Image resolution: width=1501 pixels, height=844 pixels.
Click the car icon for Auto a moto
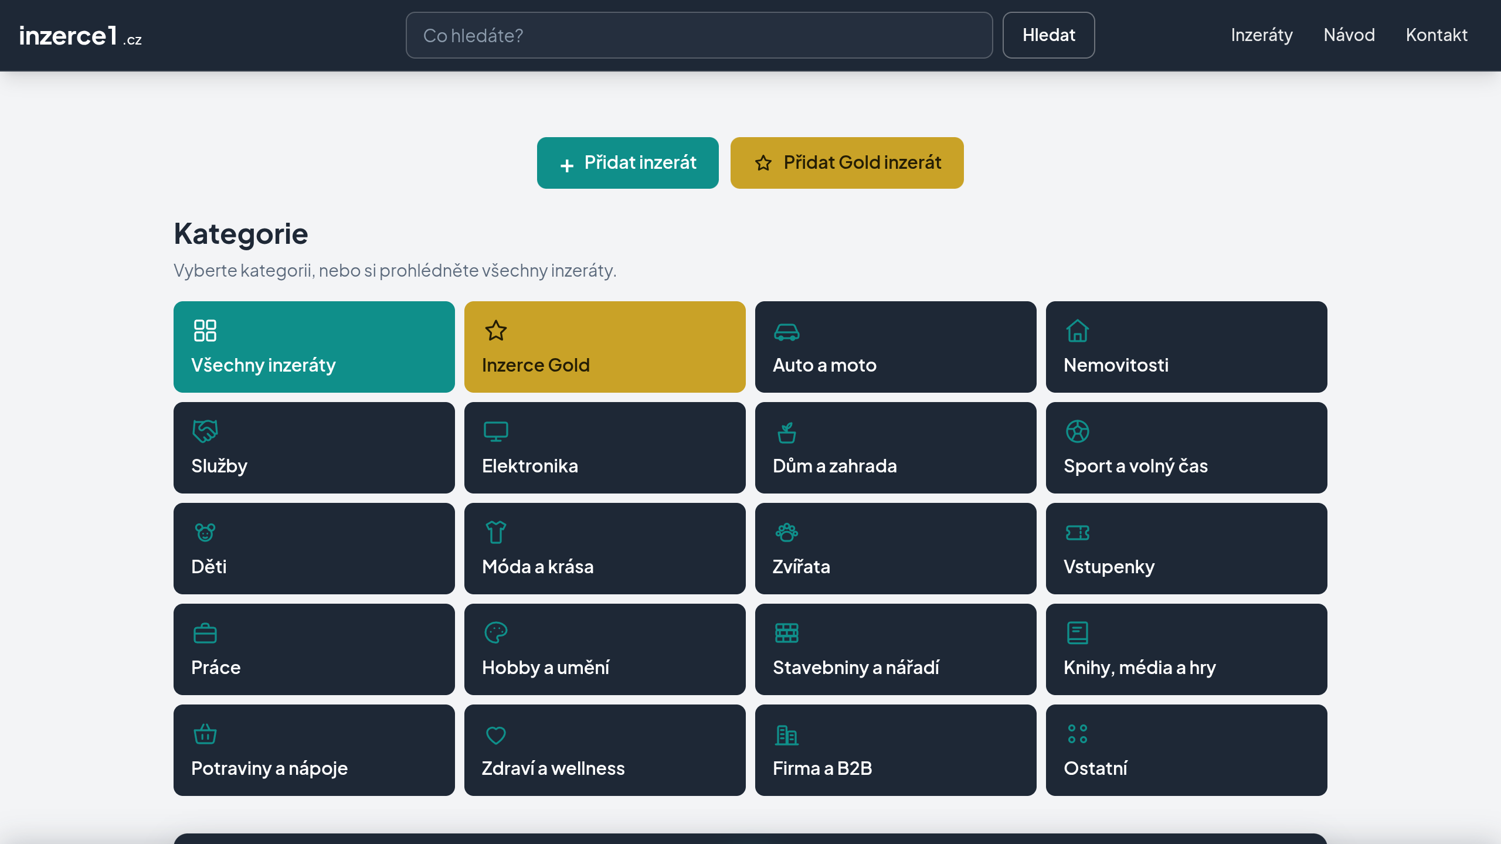tap(787, 332)
